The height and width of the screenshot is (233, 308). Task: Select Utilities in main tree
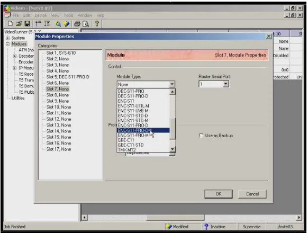(18, 98)
